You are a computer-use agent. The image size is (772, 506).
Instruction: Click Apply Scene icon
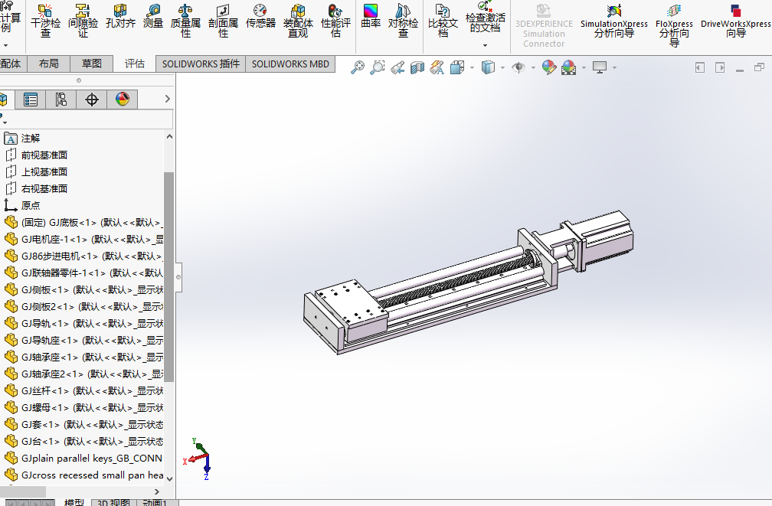[568, 67]
